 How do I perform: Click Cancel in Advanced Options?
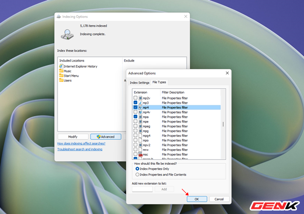click(x=219, y=199)
